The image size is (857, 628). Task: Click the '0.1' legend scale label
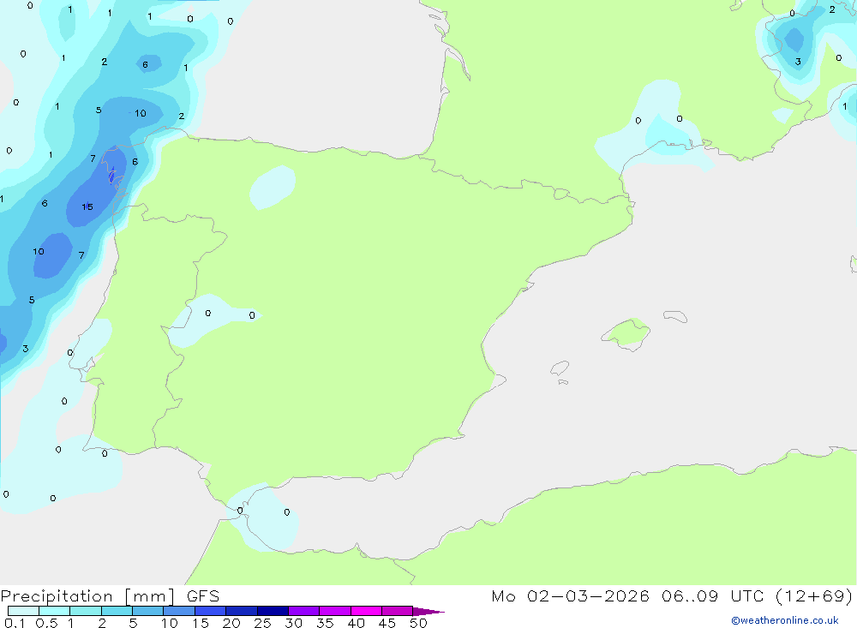(14, 623)
